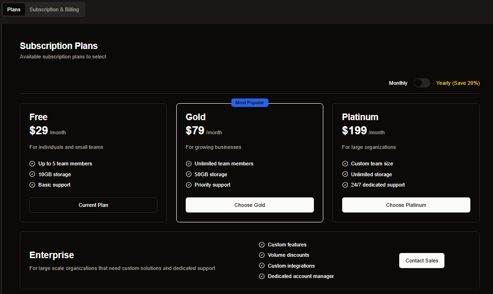Click the Enterprise plan heading
Screen dimensions: 493x294
[51, 255]
